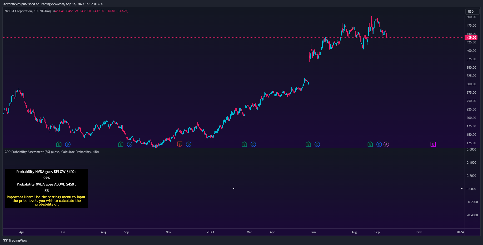483x245 pixels.
Task: Click the open value O453.41
Action: 59,11
